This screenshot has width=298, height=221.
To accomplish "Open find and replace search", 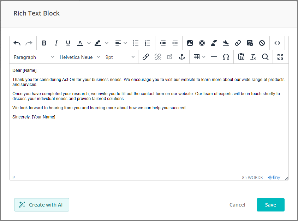I will pyautogui.click(x=265, y=57).
